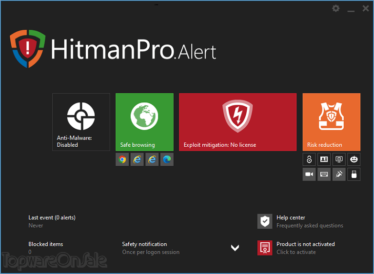The image size is (374, 274).
Task: Open the Risk reduction tile
Action: tap(331, 122)
